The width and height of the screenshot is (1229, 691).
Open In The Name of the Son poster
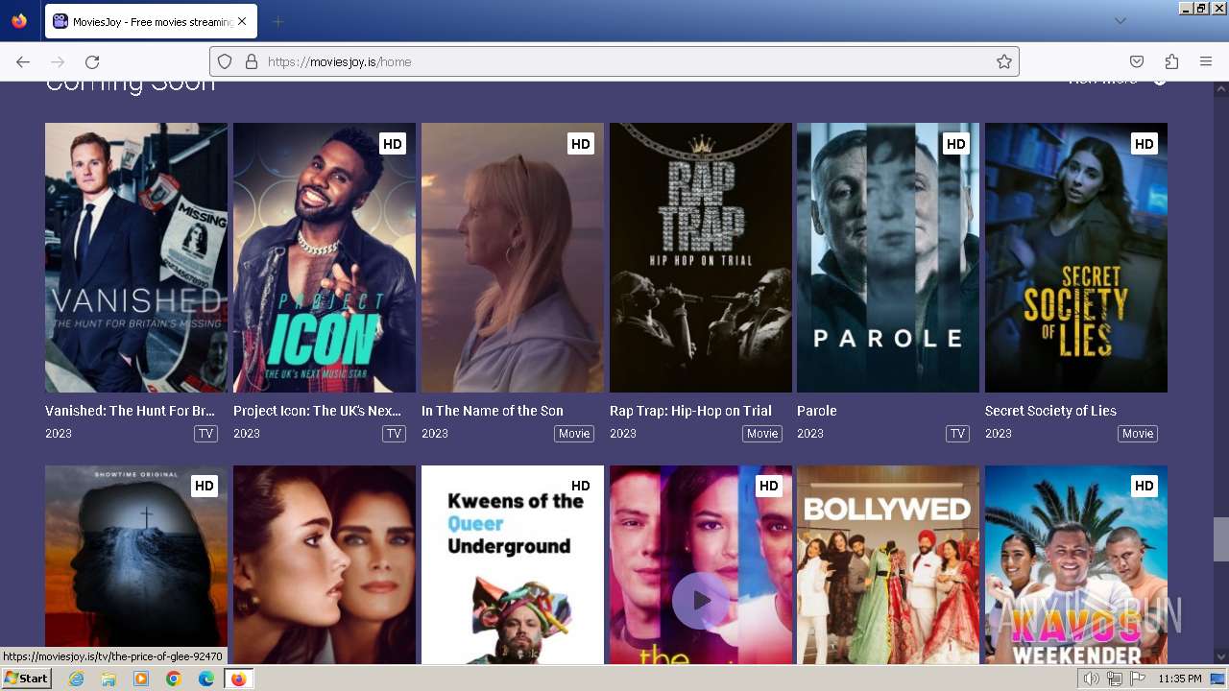coord(513,257)
